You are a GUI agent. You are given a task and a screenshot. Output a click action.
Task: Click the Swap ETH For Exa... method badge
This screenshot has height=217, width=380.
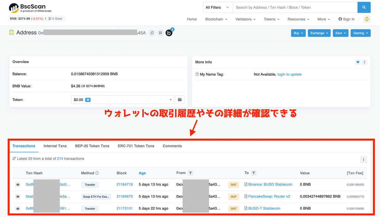point(96,197)
